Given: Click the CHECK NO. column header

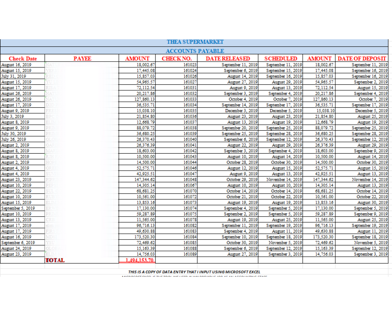Looking at the screenshot, I should (176, 58).
